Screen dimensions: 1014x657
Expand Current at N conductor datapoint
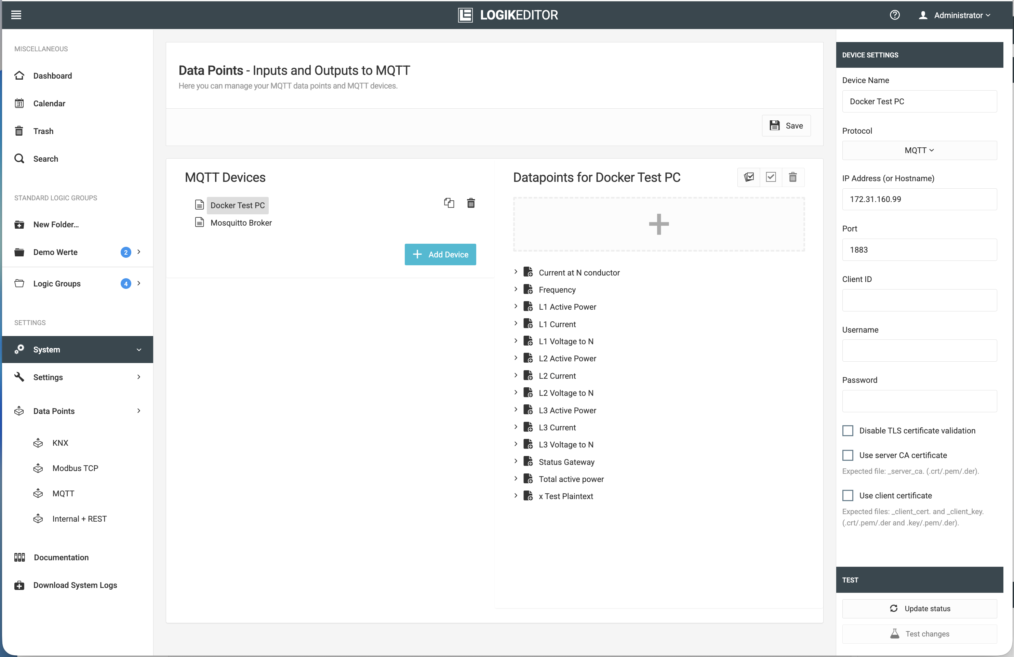pyautogui.click(x=516, y=272)
